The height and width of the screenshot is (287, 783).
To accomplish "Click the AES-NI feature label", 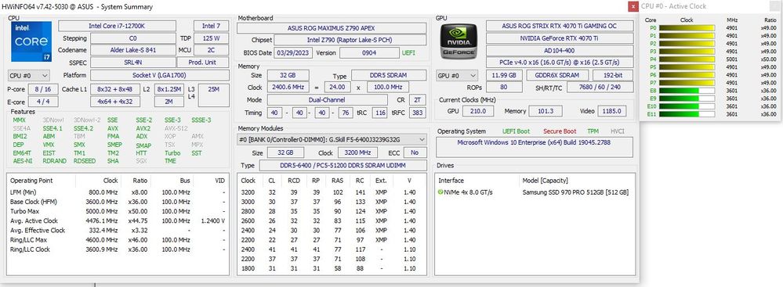I will (x=23, y=161).
